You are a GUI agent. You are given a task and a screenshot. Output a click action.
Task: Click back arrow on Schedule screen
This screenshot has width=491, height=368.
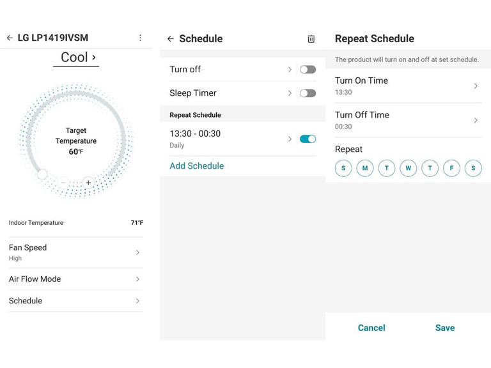click(170, 39)
